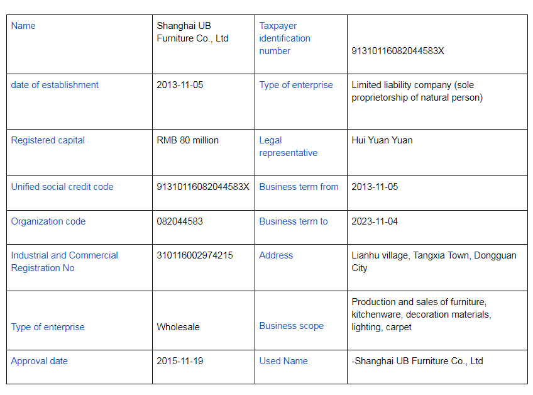Select organization code 082044583

pyautogui.click(x=180, y=221)
